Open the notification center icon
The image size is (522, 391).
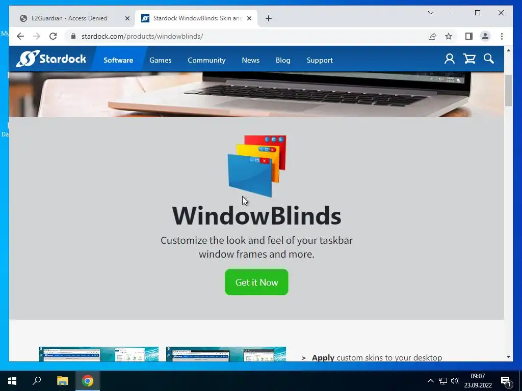(506, 382)
